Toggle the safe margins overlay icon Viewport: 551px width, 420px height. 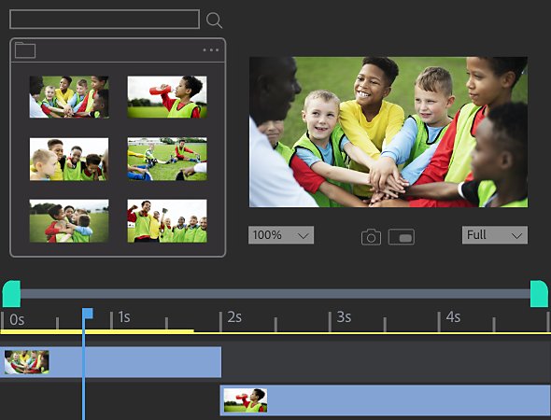point(402,237)
